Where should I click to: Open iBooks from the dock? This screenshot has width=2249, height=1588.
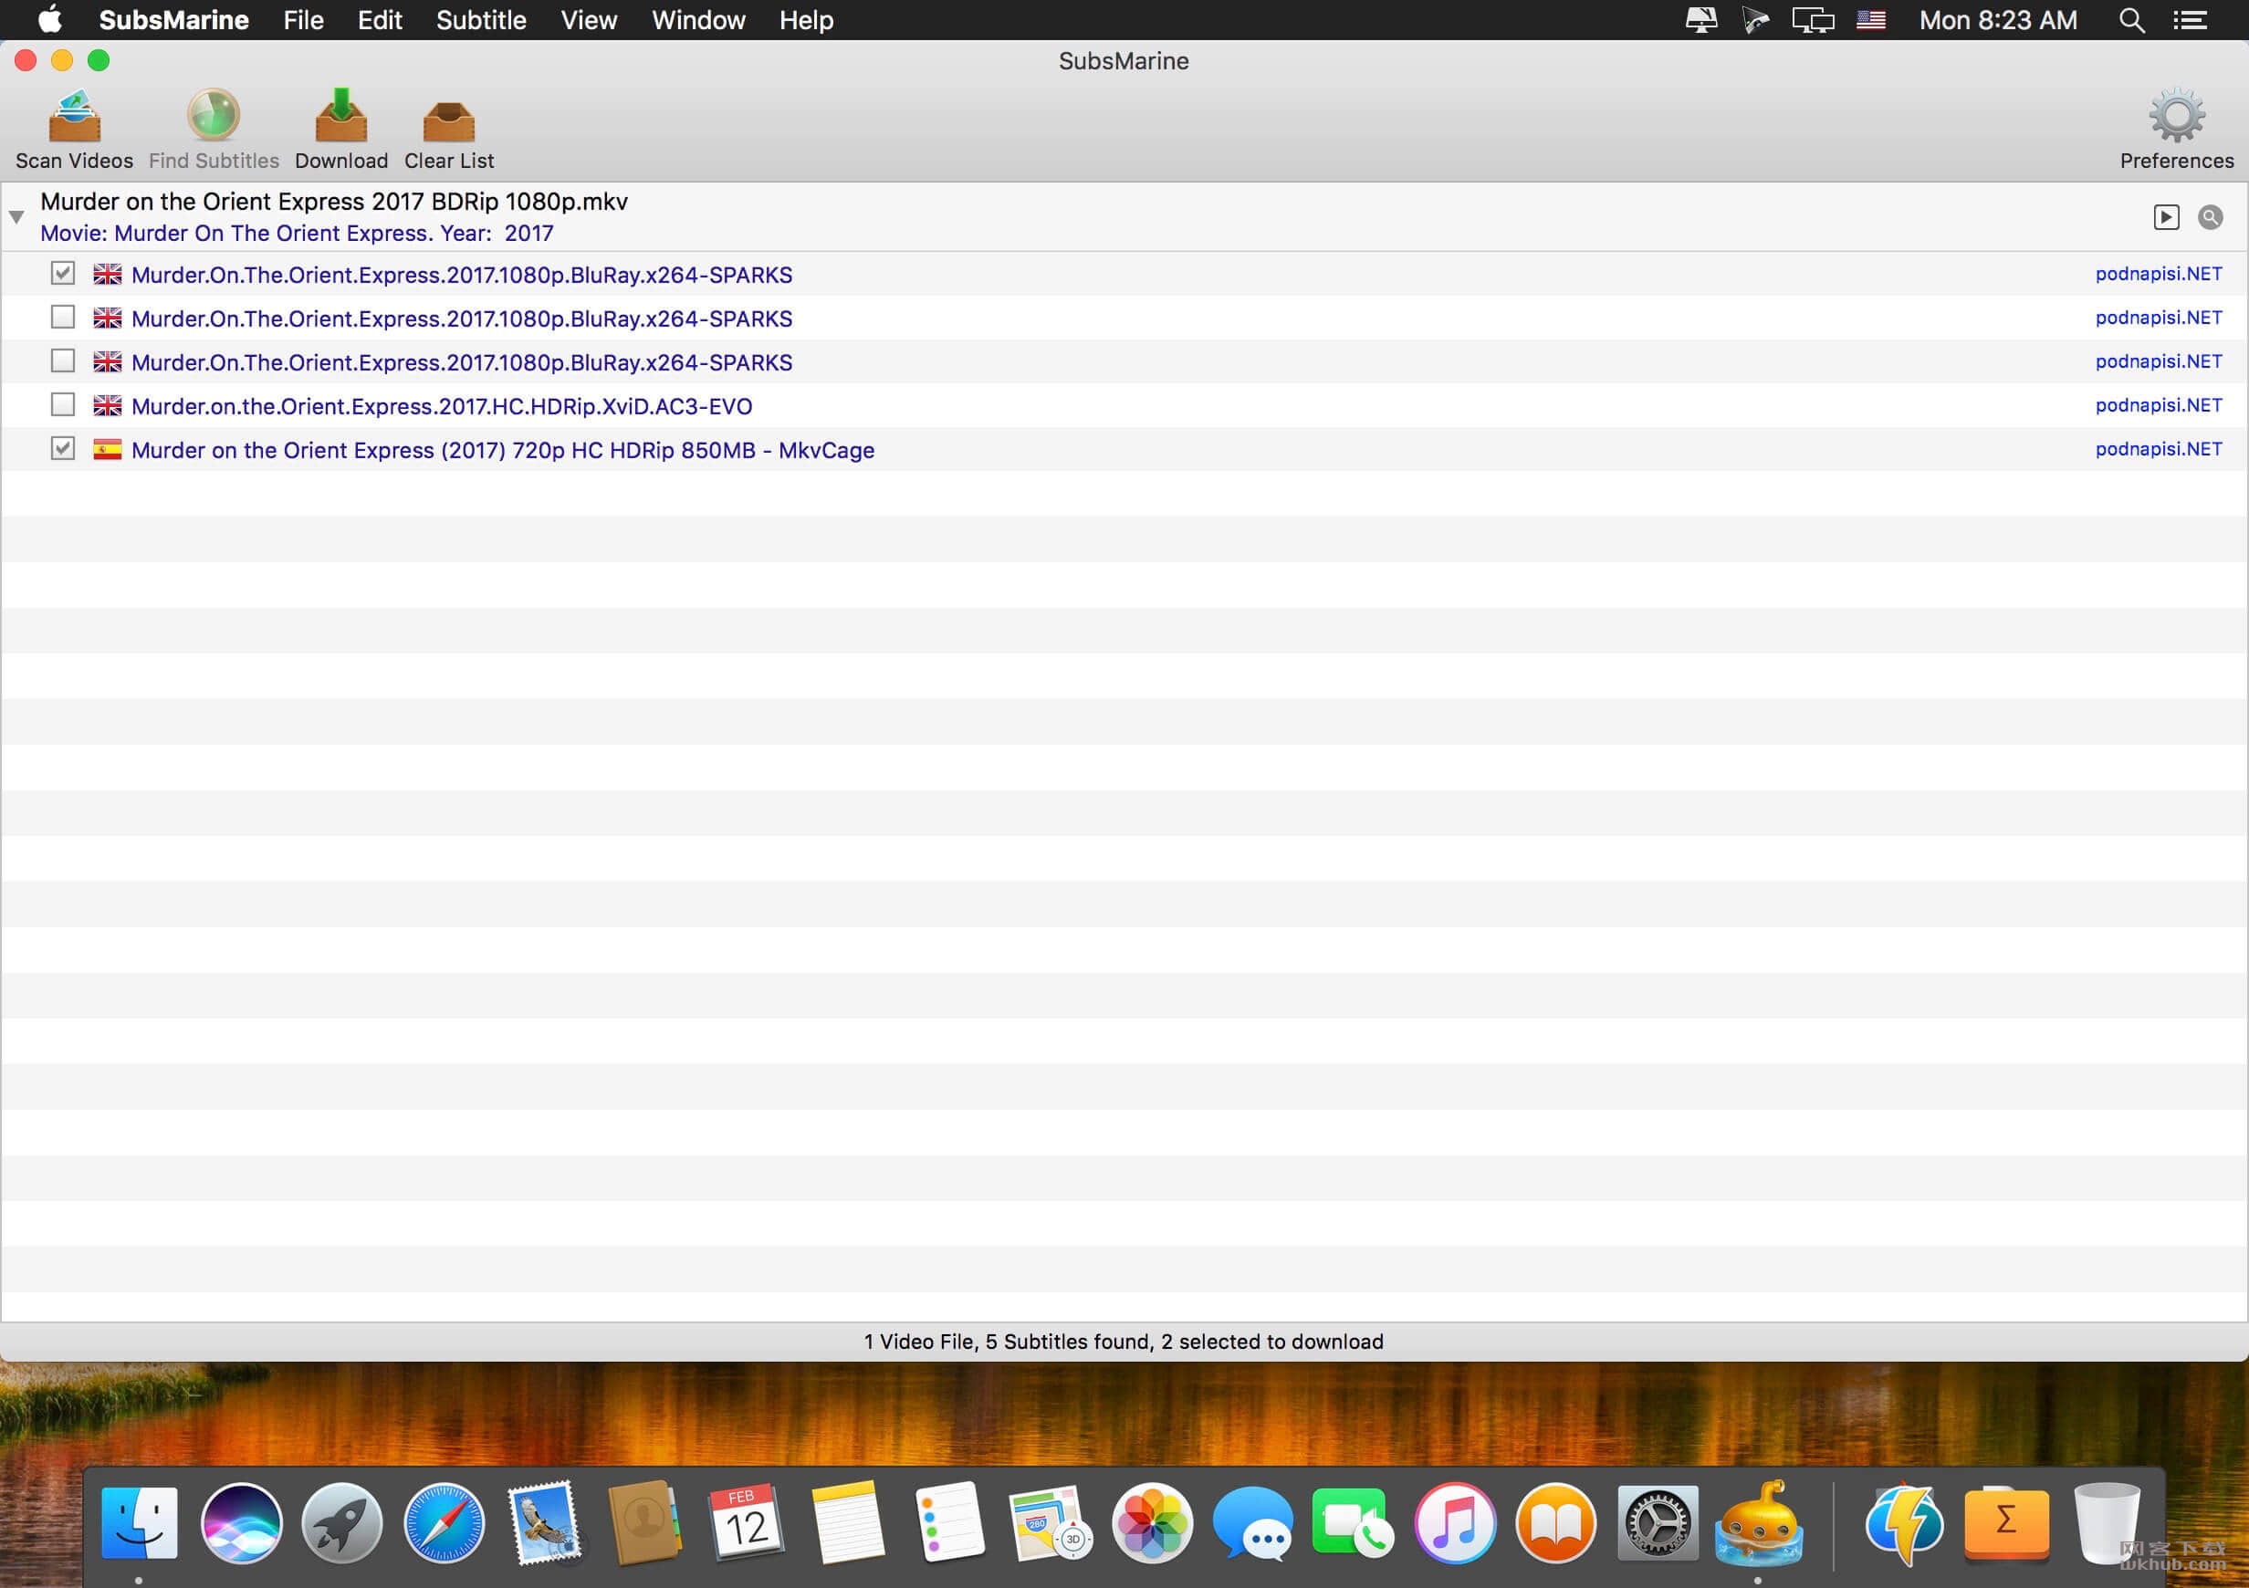click(x=1555, y=1523)
